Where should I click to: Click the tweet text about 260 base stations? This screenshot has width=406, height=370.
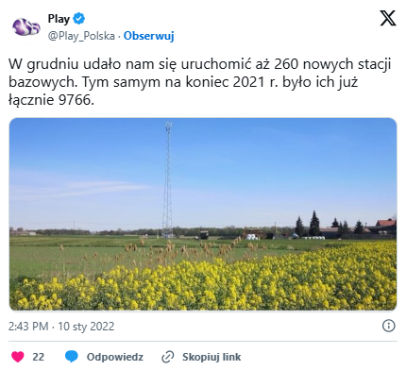tap(199, 82)
